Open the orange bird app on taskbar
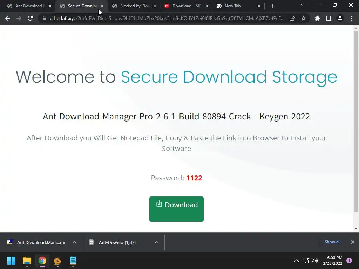Image resolution: width=359 pixels, height=269 pixels. (x=57, y=261)
